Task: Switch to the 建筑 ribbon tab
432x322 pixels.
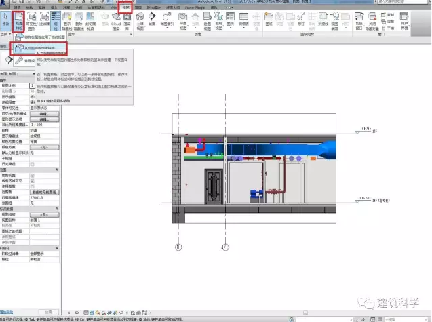Action: pyautogui.click(x=18, y=7)
